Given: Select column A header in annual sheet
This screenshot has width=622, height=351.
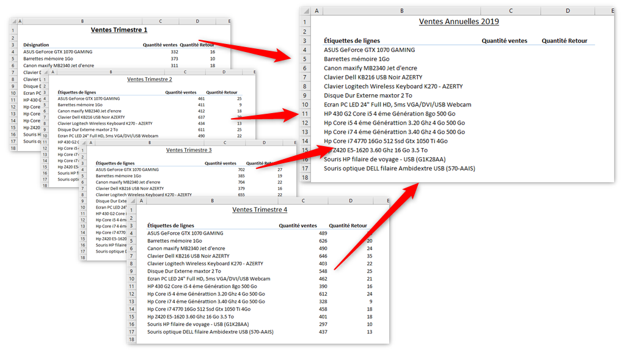Looking at the screenshot, I should click(x=316, y=11).
